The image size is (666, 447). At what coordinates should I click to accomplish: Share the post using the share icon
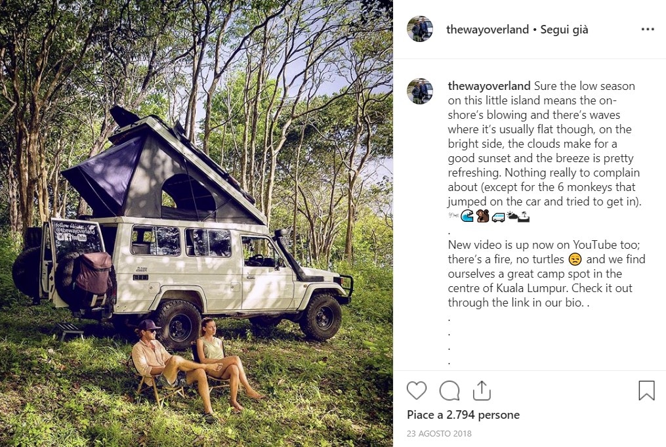[x=482, y=390]
